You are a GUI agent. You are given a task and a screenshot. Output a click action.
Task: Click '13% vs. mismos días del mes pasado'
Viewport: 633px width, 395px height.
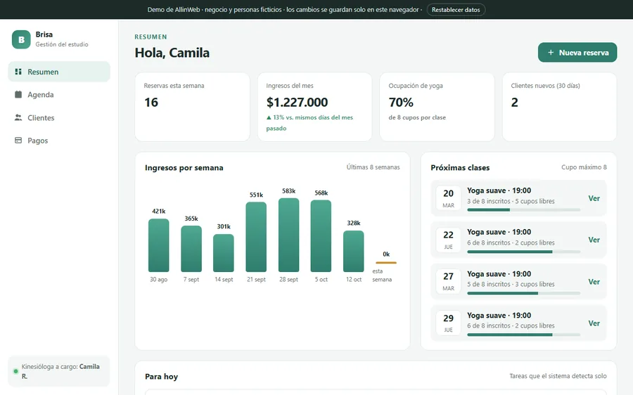309,123
